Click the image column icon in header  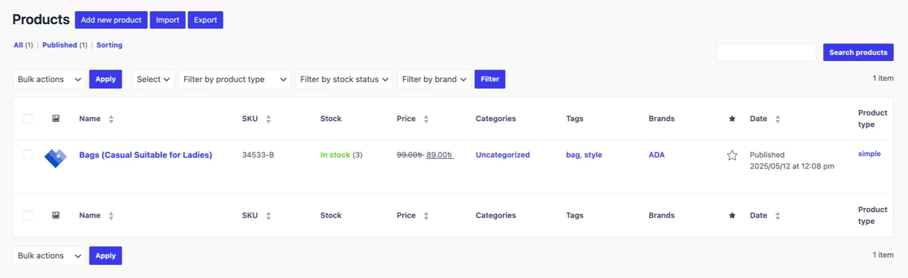point(56,119)
